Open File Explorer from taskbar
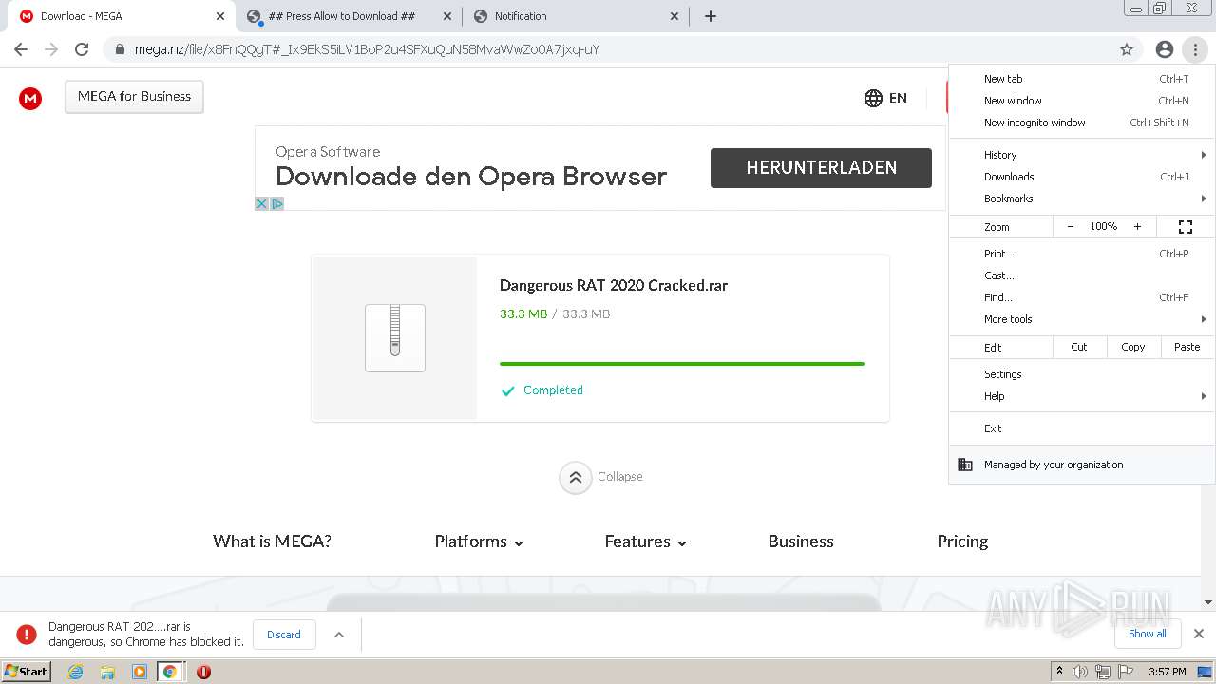Screen dimensions: 1216x684 coord(107,672)
